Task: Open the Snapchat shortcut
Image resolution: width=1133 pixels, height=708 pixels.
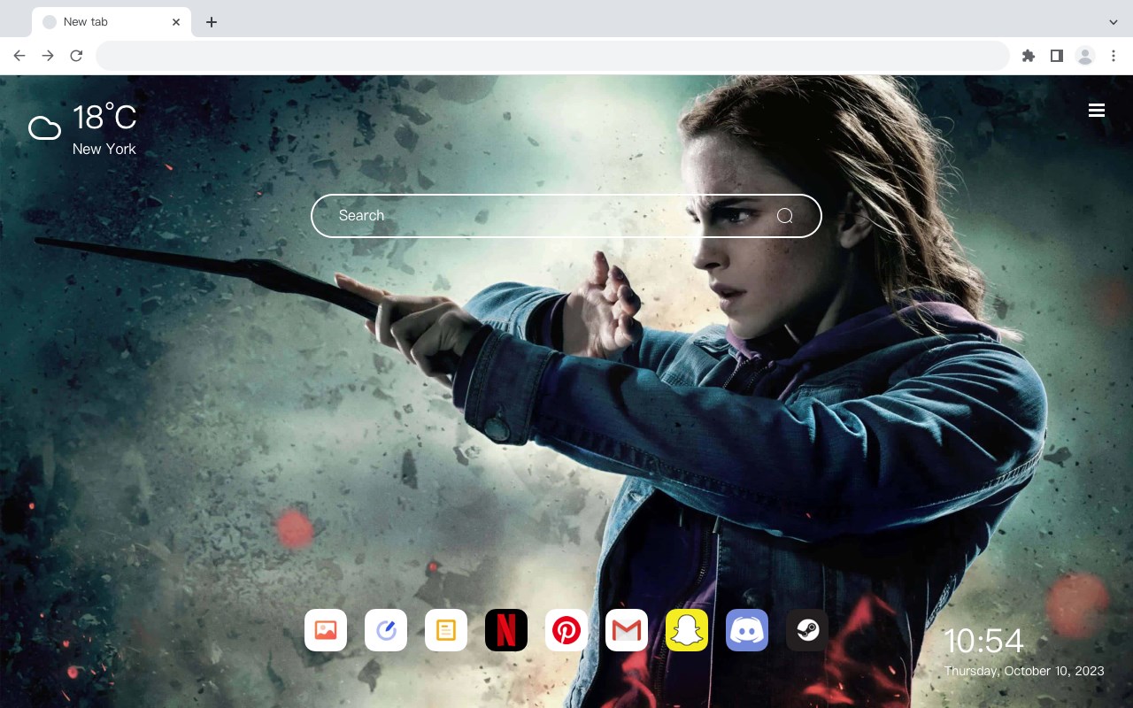Action: pos(687,630)
